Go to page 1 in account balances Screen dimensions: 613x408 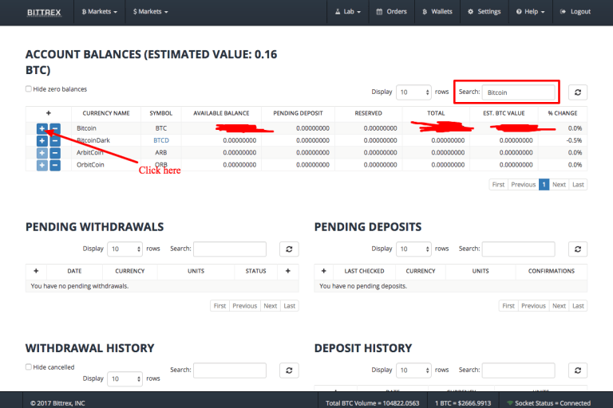pyautogui.click(x=544, y=185)
